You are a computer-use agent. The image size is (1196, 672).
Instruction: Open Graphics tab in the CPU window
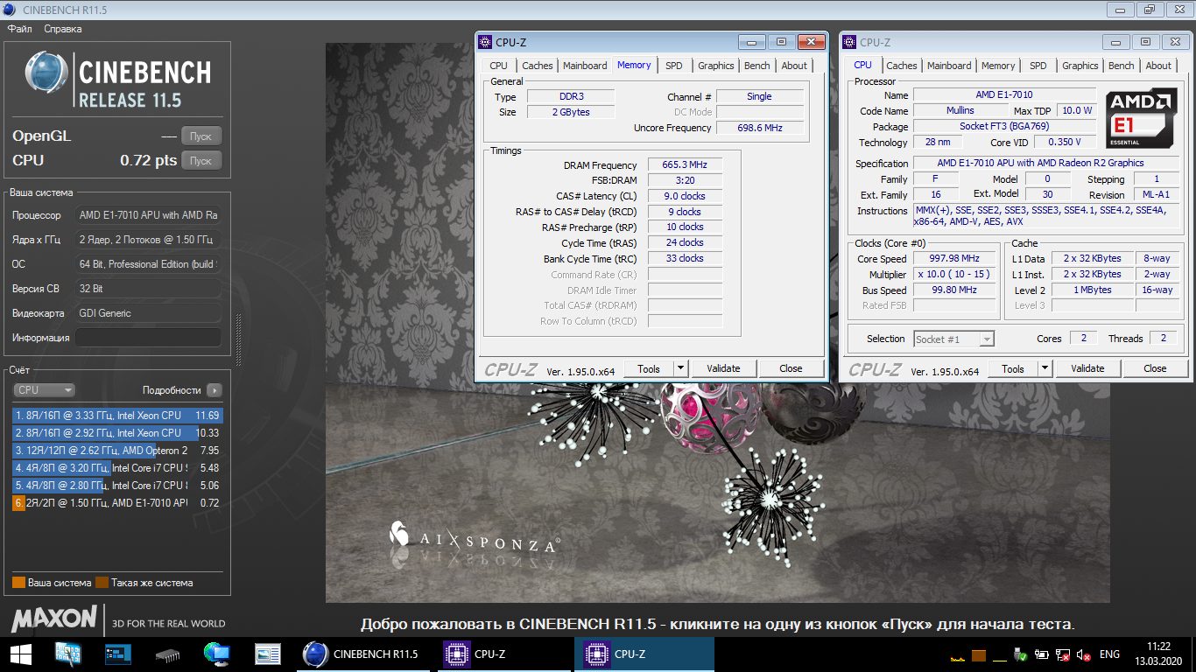[x=1080, y=66]
